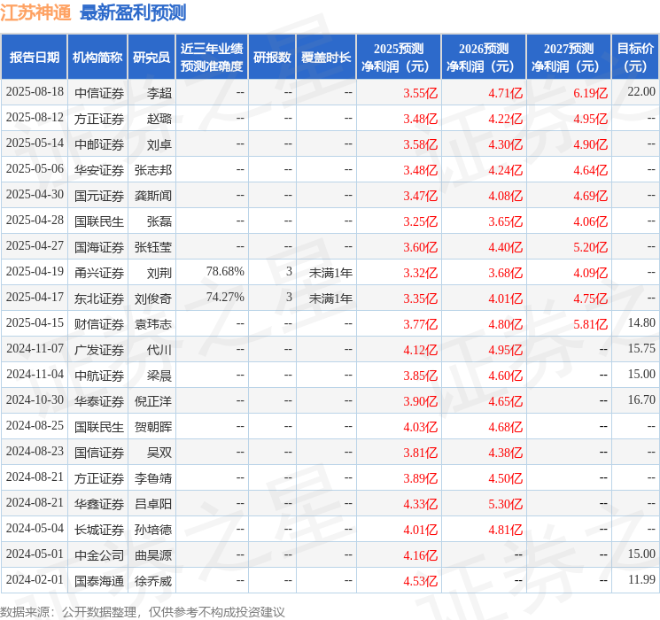Click 近三年业绩预测准确度 column header
Image resolution: width=660 pixels, height=620 pixels.
212,58
